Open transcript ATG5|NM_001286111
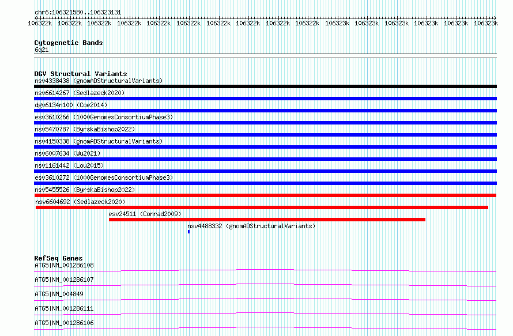Image resolution: width=513 pixels, height=336 pixels. coord(64,308)
